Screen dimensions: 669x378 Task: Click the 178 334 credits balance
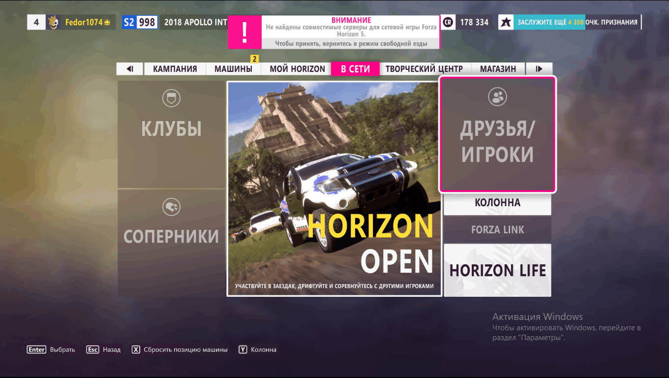tap(474, 23)
